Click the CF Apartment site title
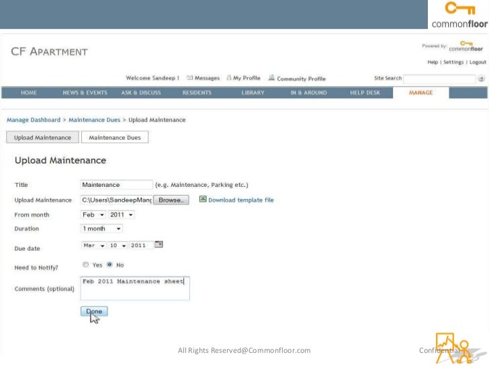Image resolution: width=489 pixels, height=367 pixels. pos(49,52)
